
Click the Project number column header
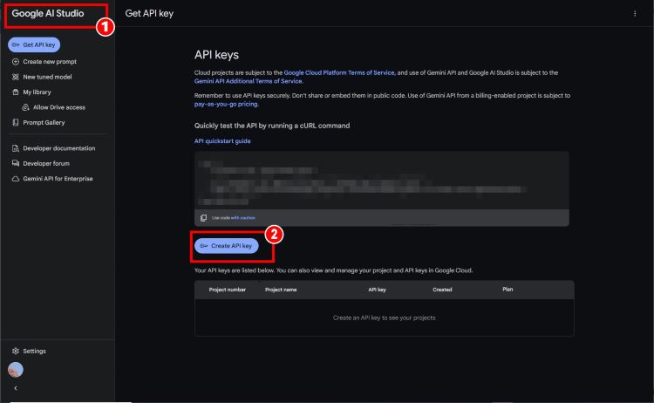click(x=228, y=290)
